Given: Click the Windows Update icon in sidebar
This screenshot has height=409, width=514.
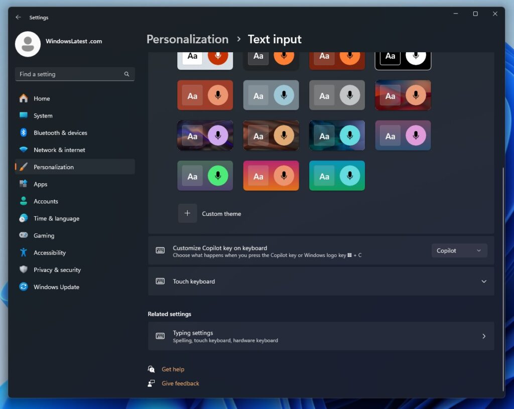Looking at the screenshot, I should point(24,287).
